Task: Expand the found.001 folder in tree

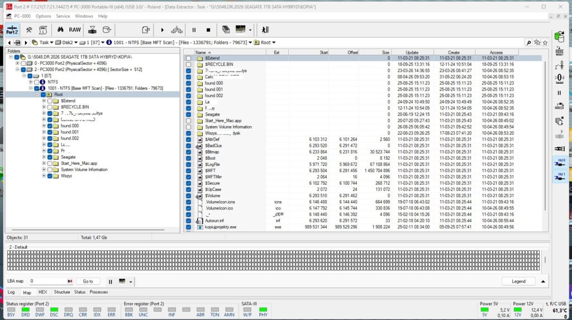Action: (44, 132)
